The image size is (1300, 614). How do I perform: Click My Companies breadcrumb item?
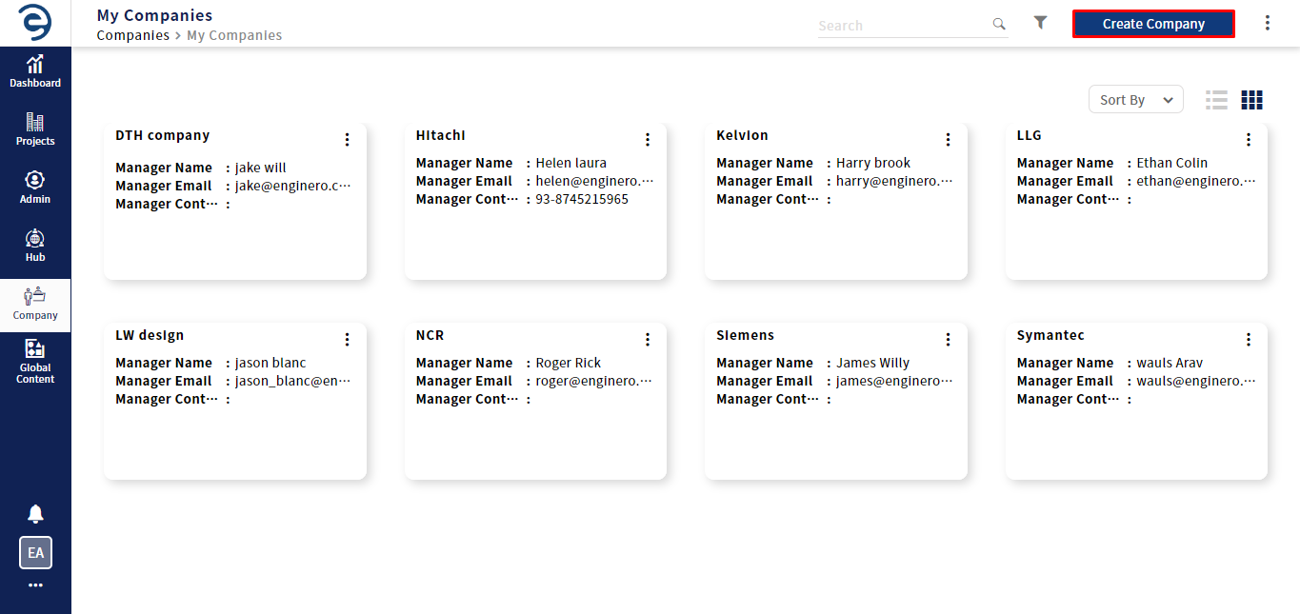click(x=234, y=35)
